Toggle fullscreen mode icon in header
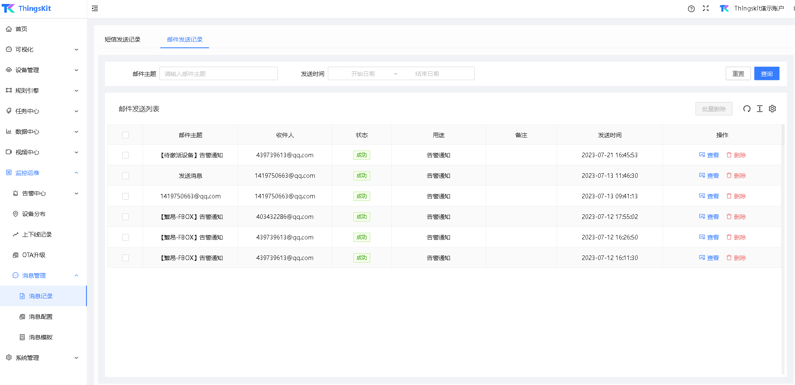Image resolution: width=795 pixels, height=385 pixels. pyautogui.click(x=706, y=8)
